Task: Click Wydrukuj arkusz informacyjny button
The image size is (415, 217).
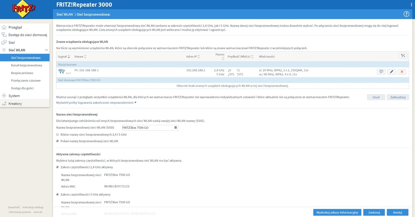Action: point(338,212)
